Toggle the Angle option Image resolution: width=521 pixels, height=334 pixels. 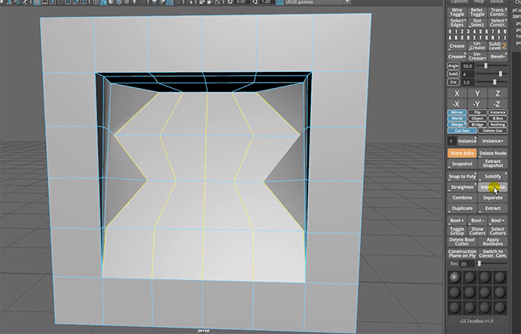click(454, 66)
